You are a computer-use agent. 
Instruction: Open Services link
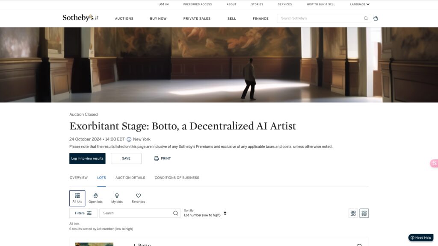point(284,4)
